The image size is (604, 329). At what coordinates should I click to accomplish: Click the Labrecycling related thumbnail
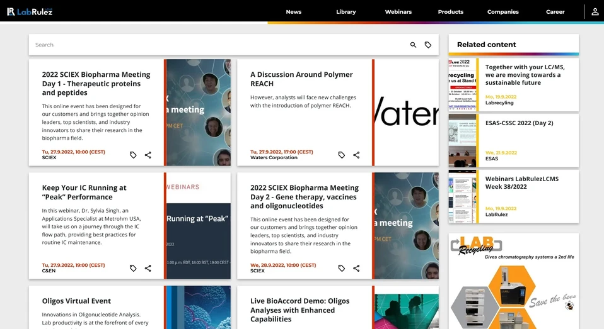(x=462, y=84)
